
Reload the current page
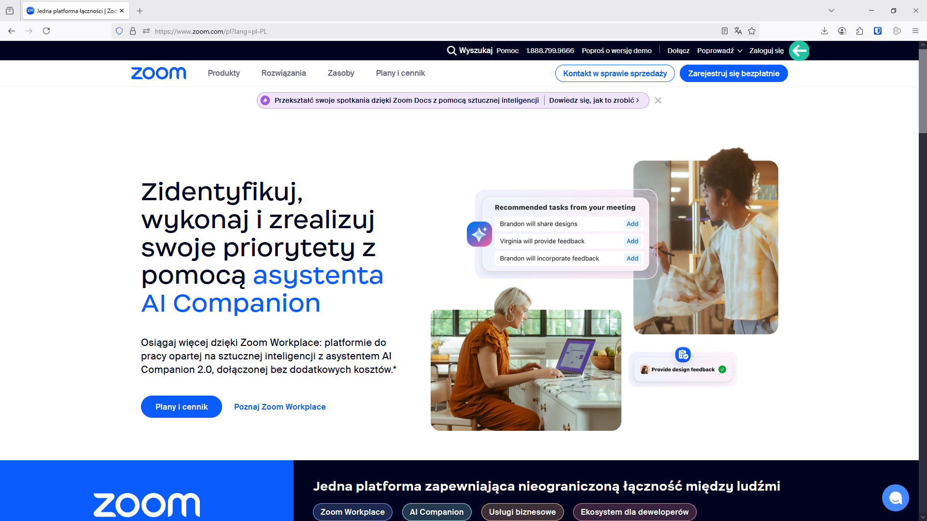point(46,31)
